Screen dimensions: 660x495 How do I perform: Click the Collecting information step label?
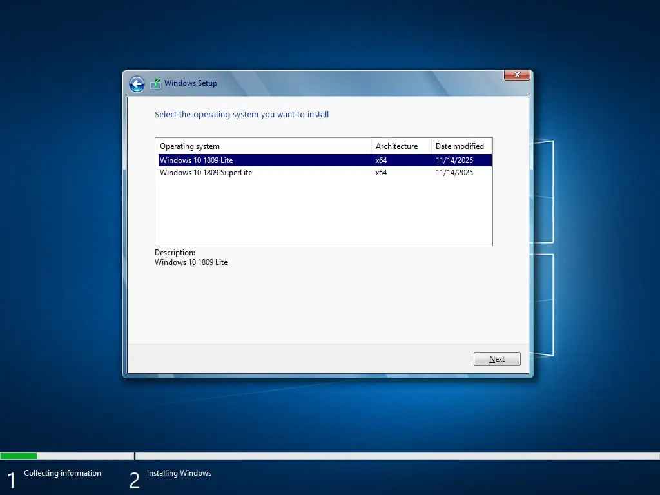(63, 473)
